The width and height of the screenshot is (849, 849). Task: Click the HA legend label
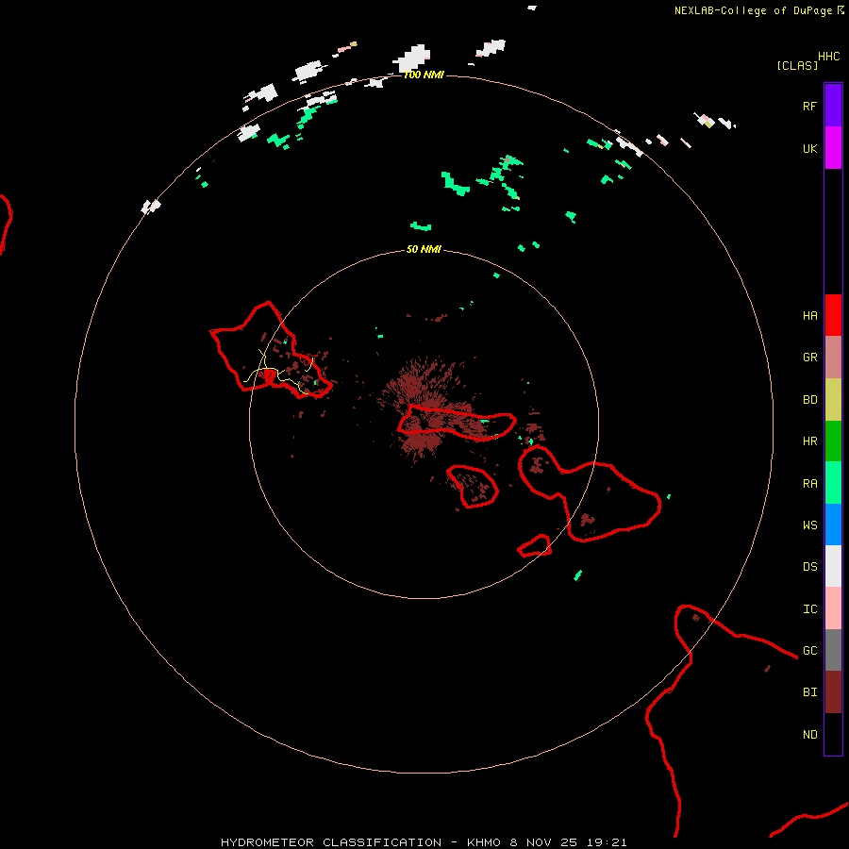tap(809, 316)
